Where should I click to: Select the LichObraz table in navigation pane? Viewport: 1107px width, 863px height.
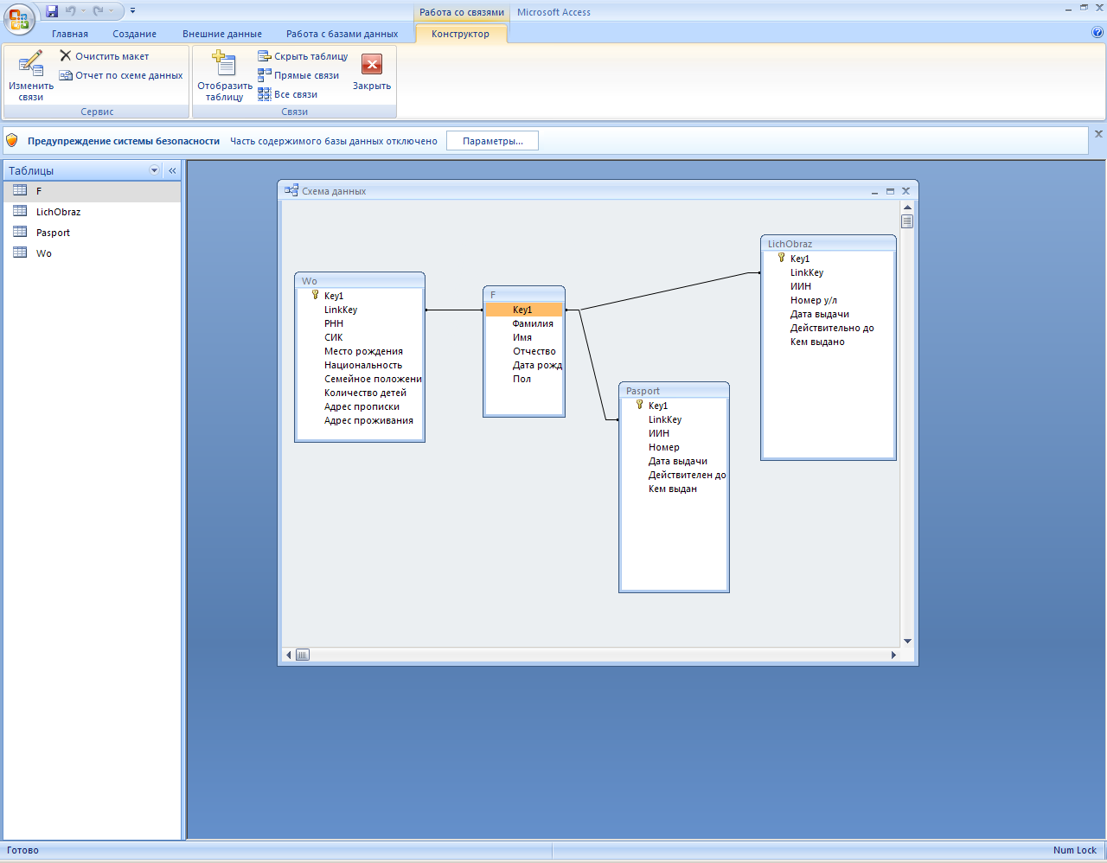58,212
